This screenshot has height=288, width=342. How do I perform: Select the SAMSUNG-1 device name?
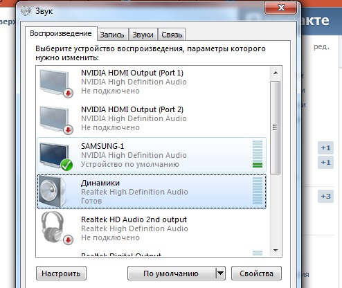click(102, 146)
